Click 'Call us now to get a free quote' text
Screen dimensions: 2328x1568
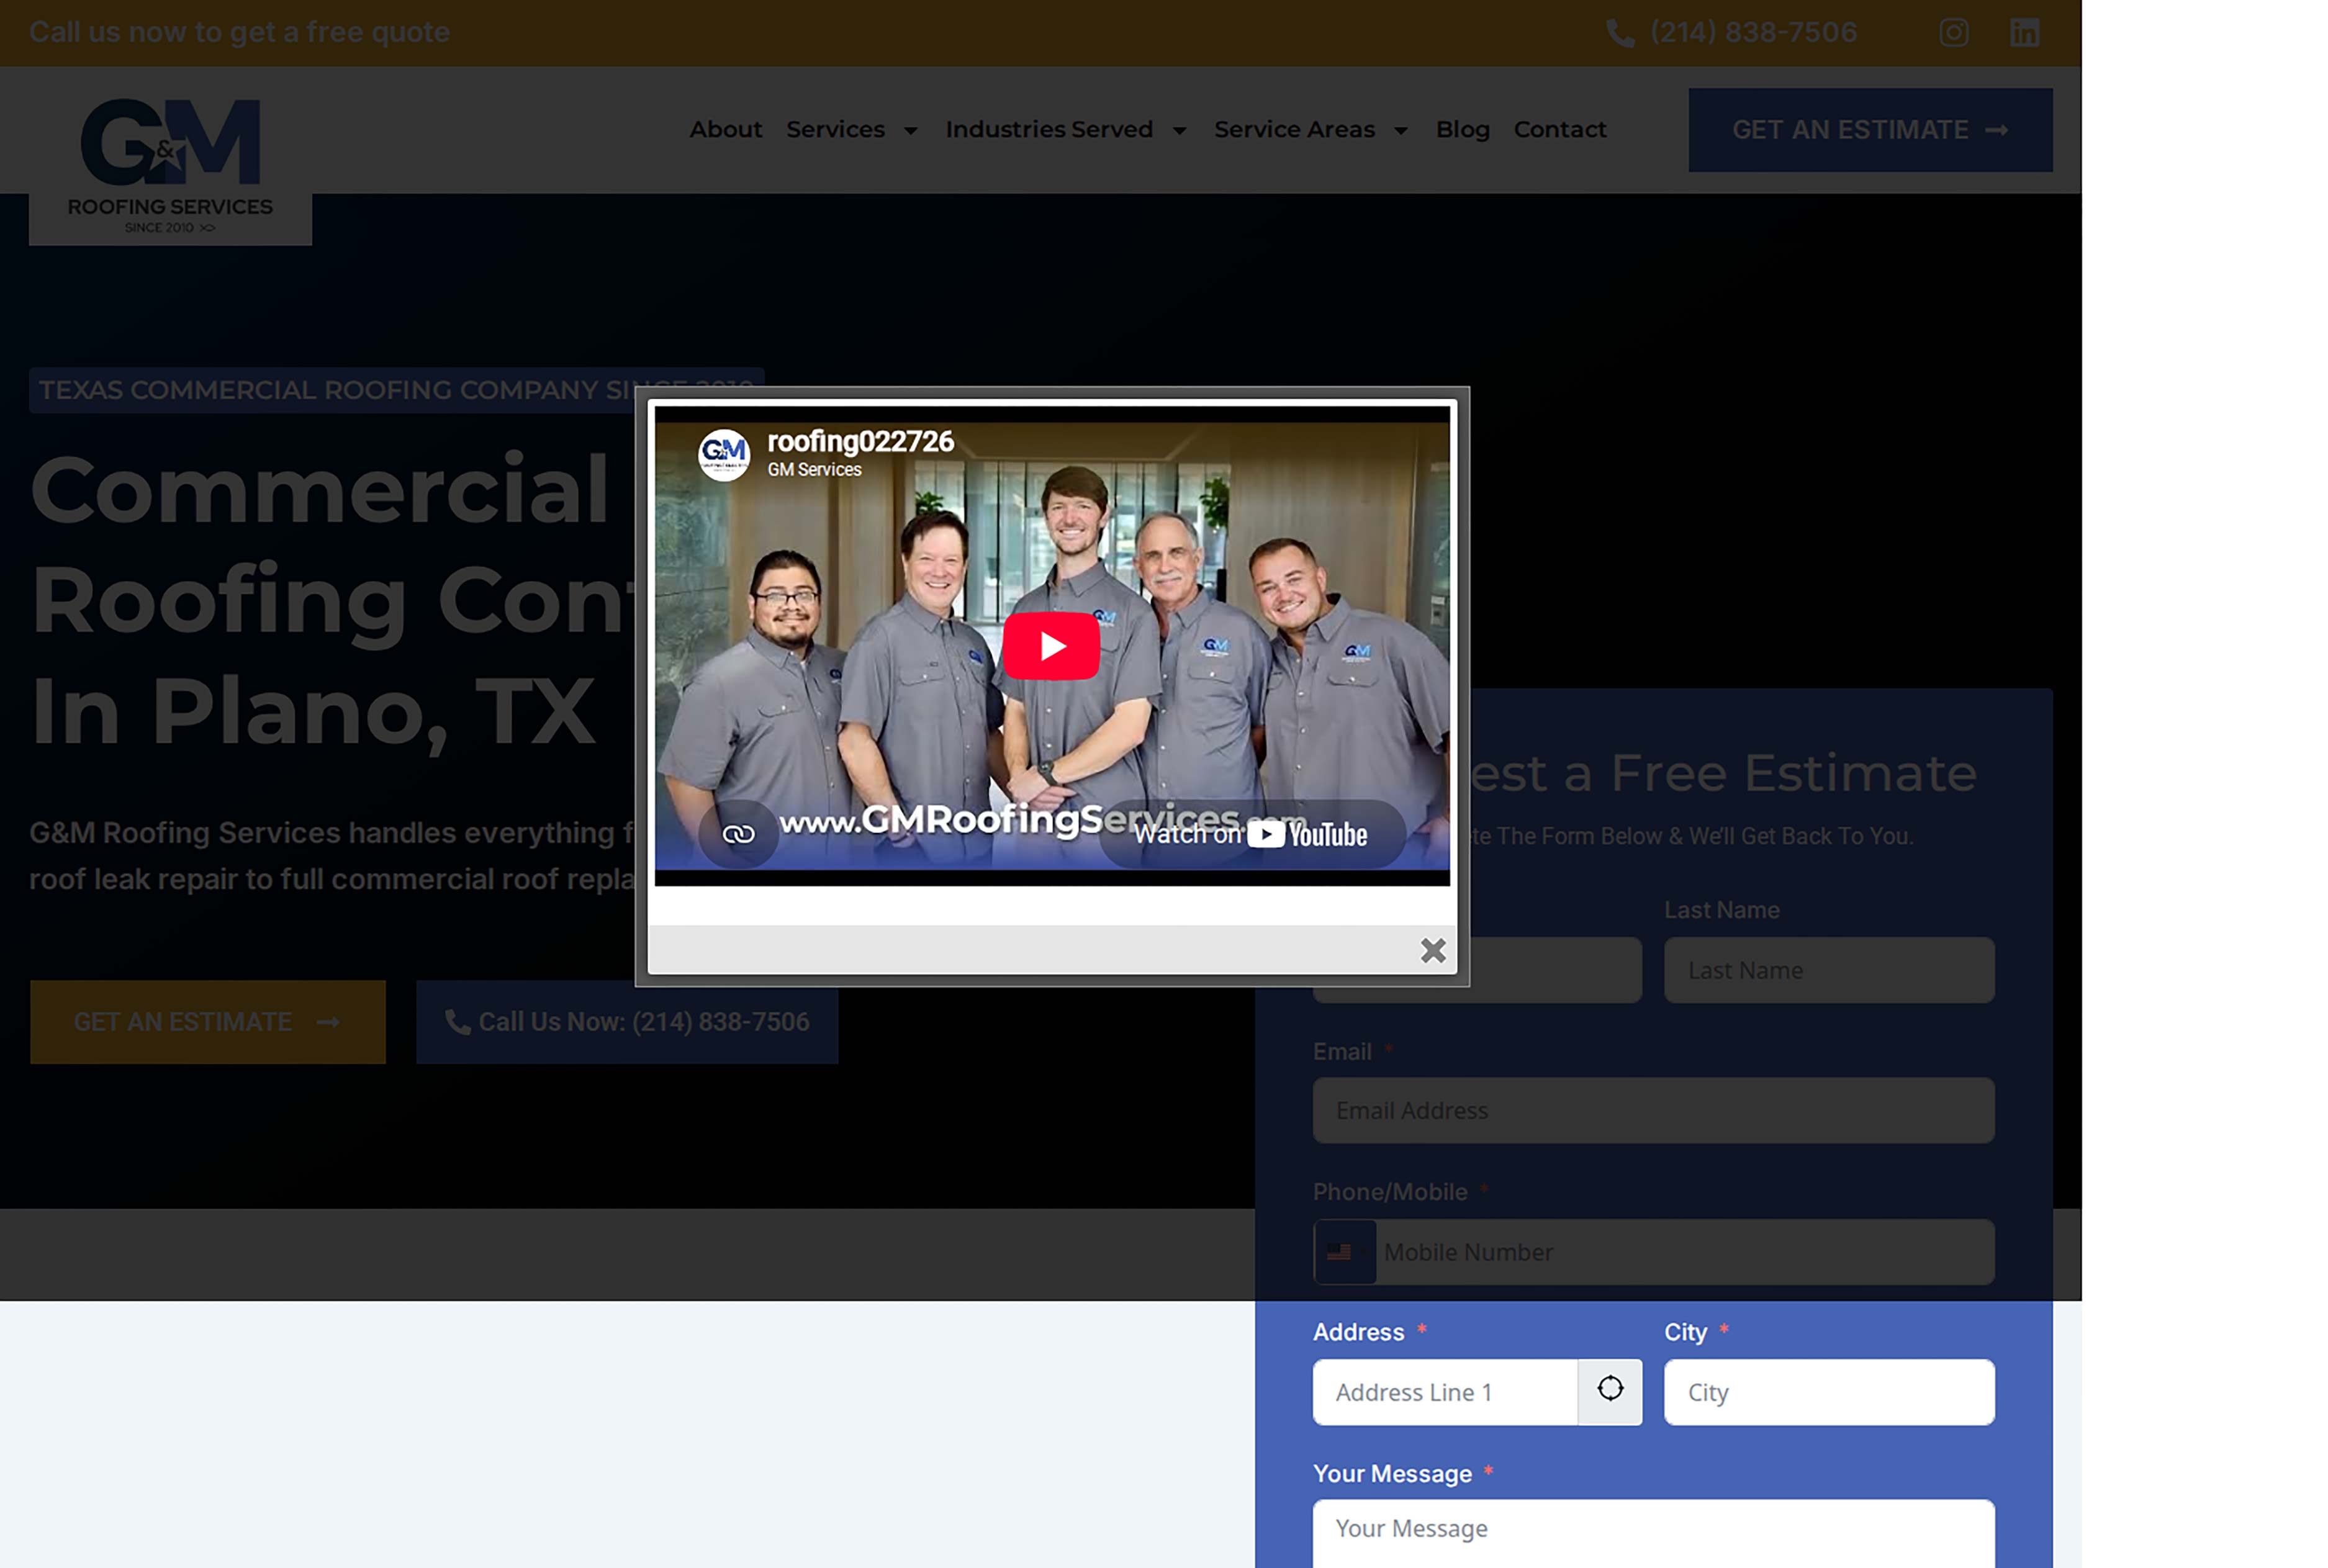pos(239,33)
